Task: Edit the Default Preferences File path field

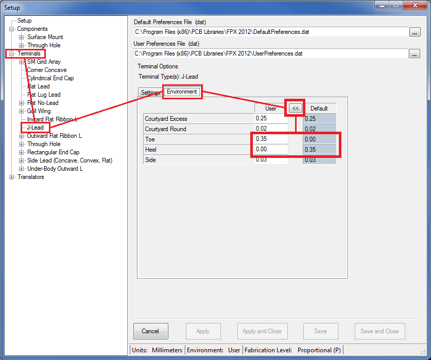Action: tap(271, 32)
